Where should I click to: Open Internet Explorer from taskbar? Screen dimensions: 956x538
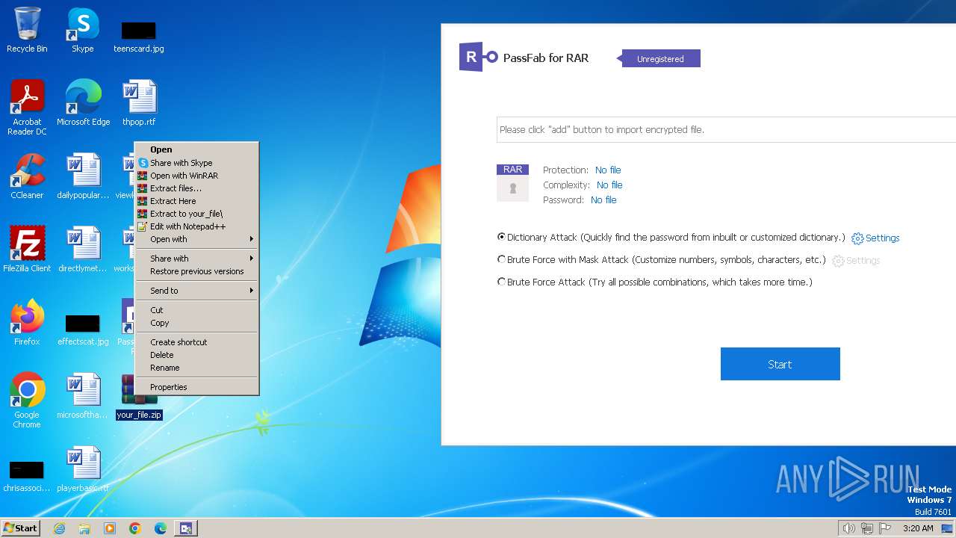(60, 528)
